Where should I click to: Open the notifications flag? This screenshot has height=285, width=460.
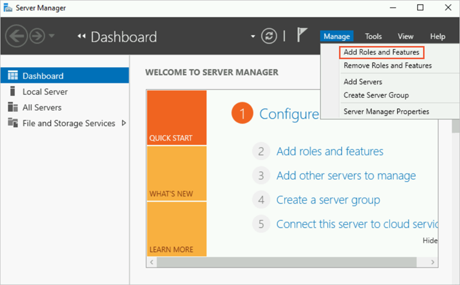(302, 35)
